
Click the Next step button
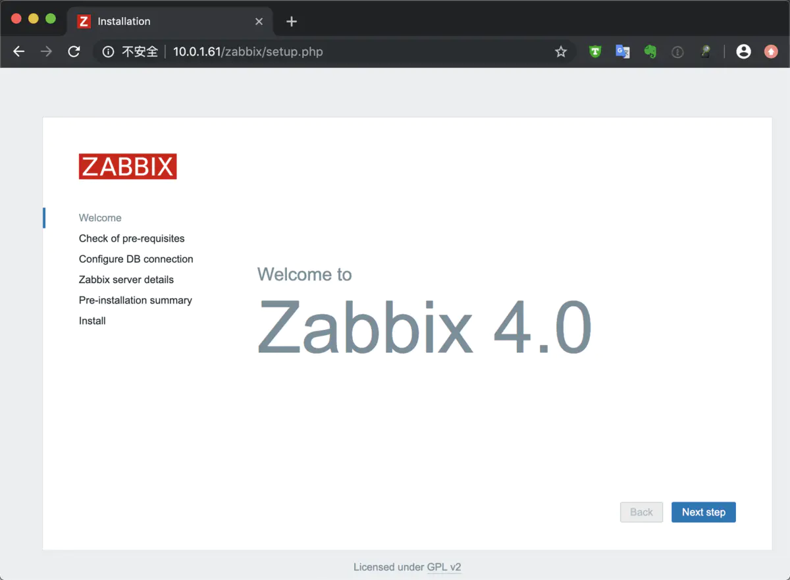tap(704, 512)
